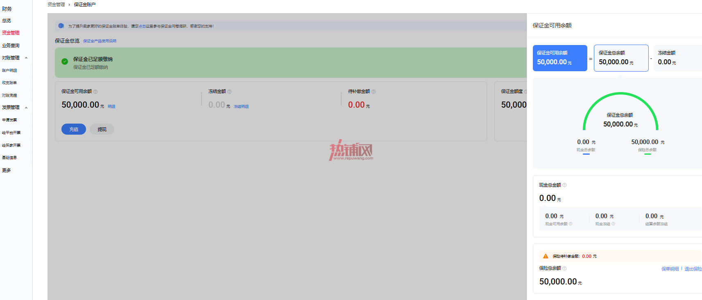The height and width of the screenshot is (300, 702).
Task: Click help icon next to 现金总金额
Action: [x=564, y=185]
